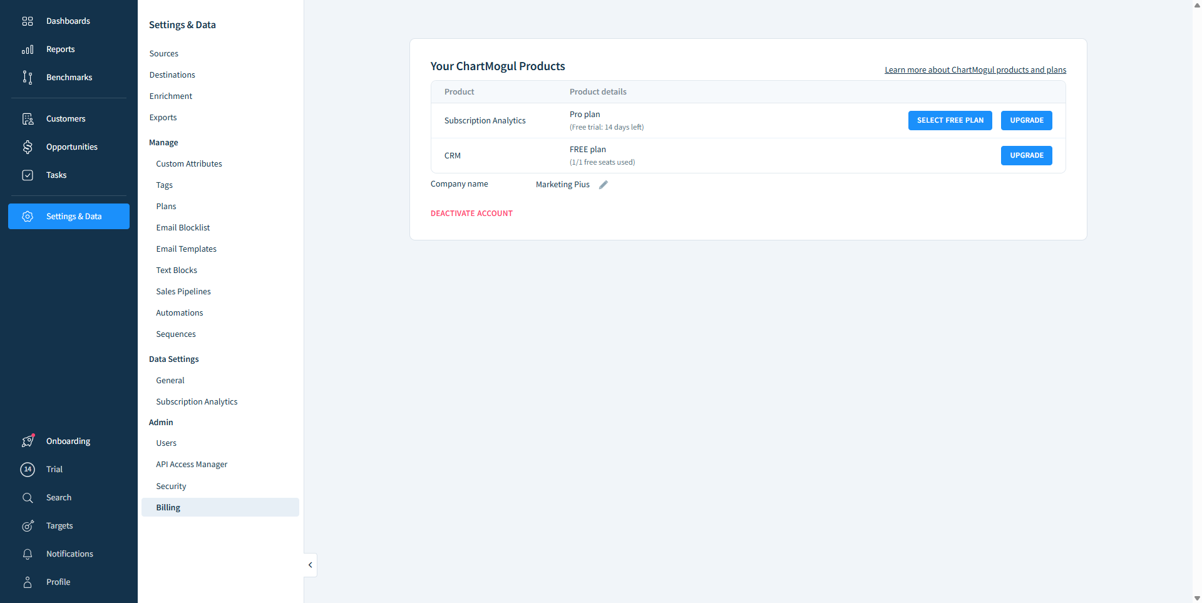Open the Sales Pipelines settings
This screenshot has width=1202, height=603.
click(183, 292)
